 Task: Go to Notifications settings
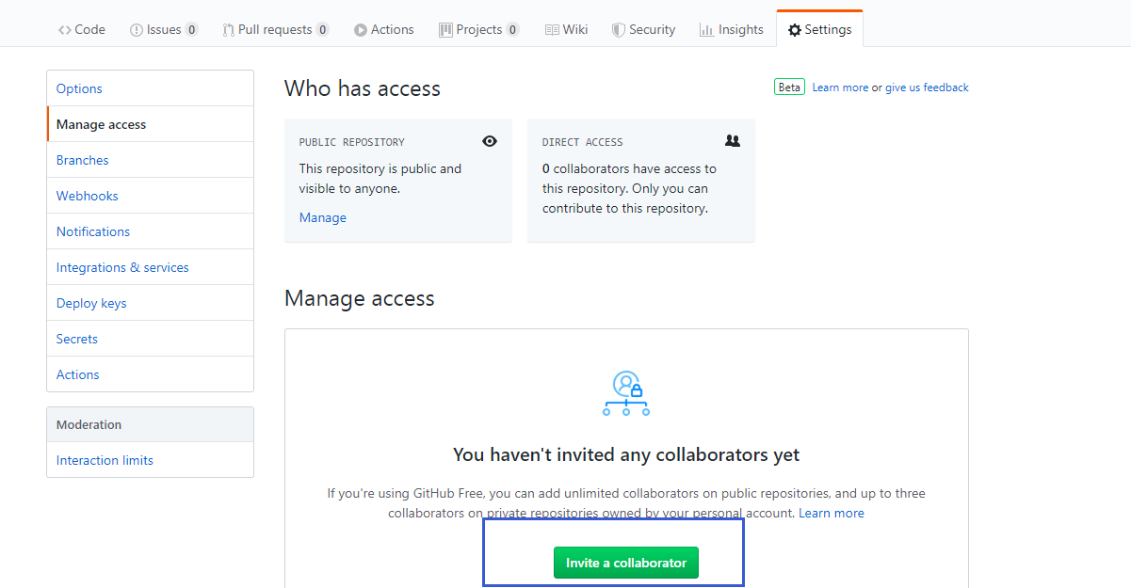coord(151,231)
